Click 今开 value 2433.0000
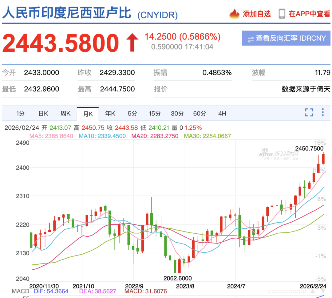This screenshot has width=332, height=298. 41,73
